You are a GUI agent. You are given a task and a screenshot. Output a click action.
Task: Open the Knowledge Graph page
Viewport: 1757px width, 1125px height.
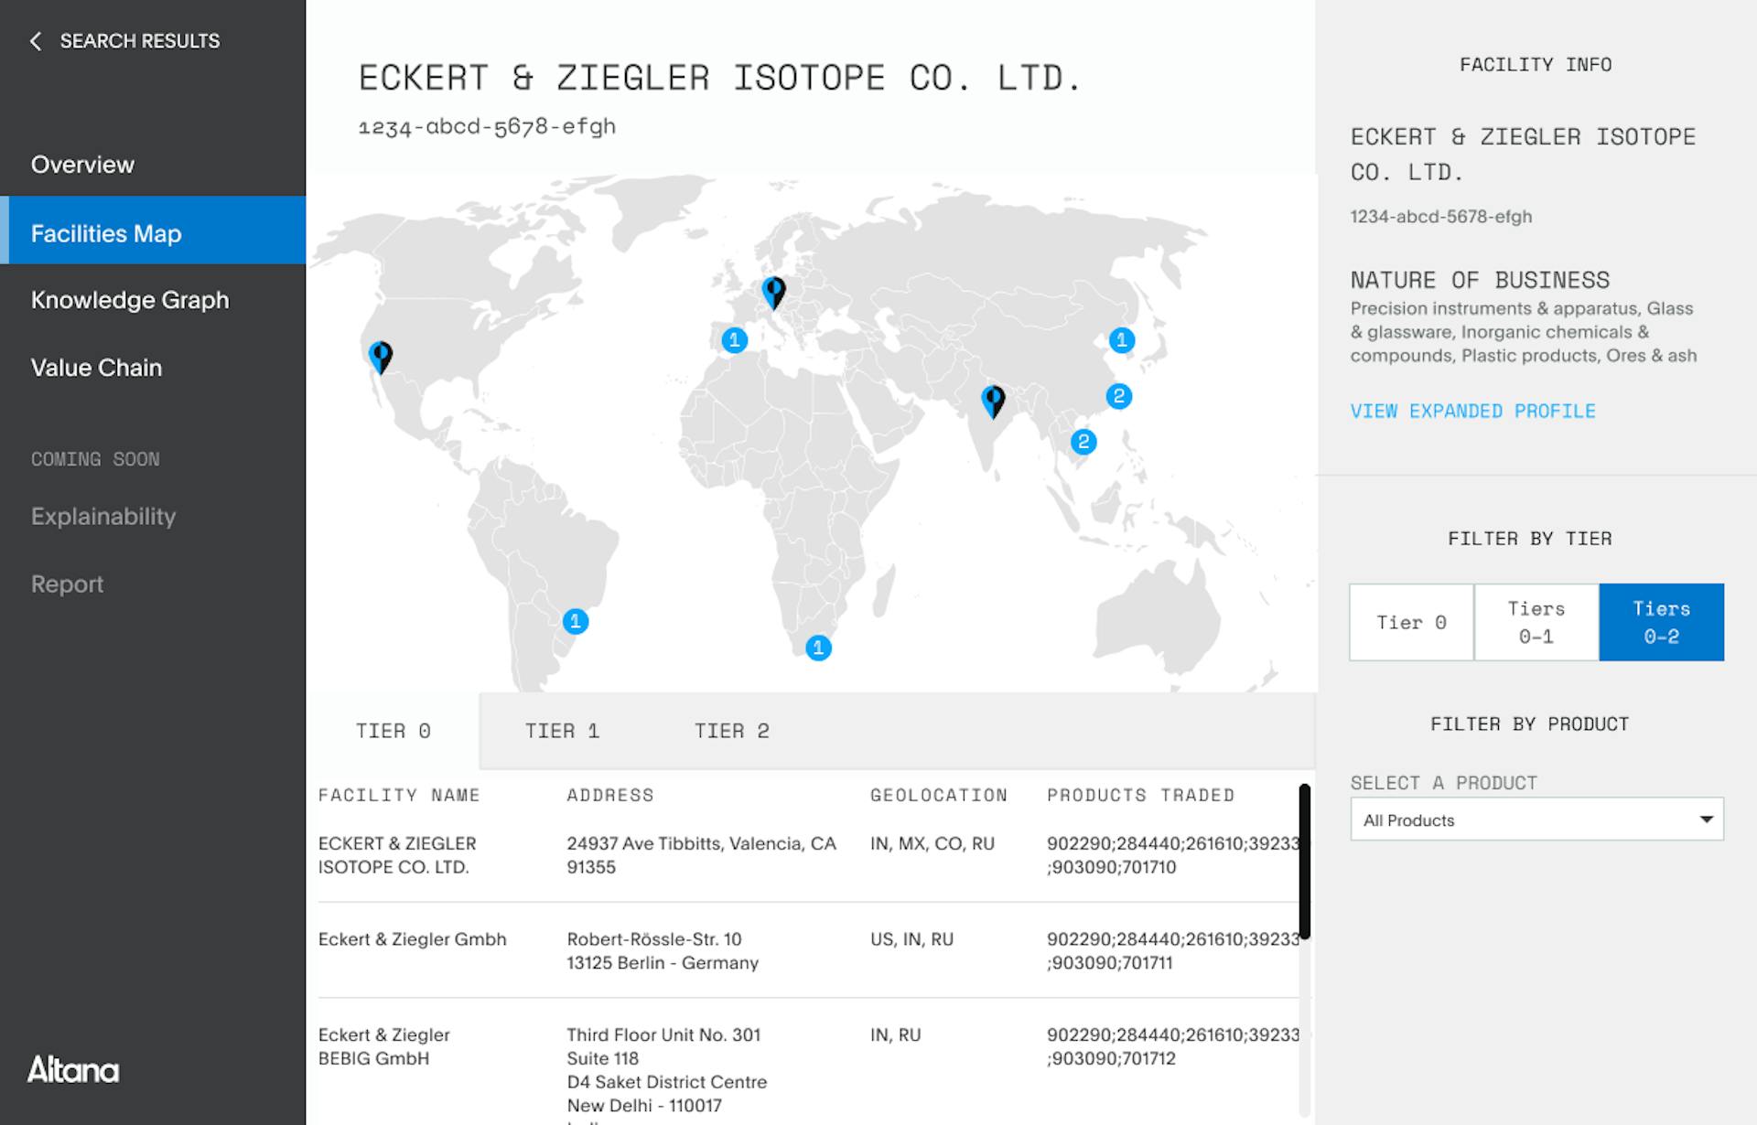coord(130,300)
